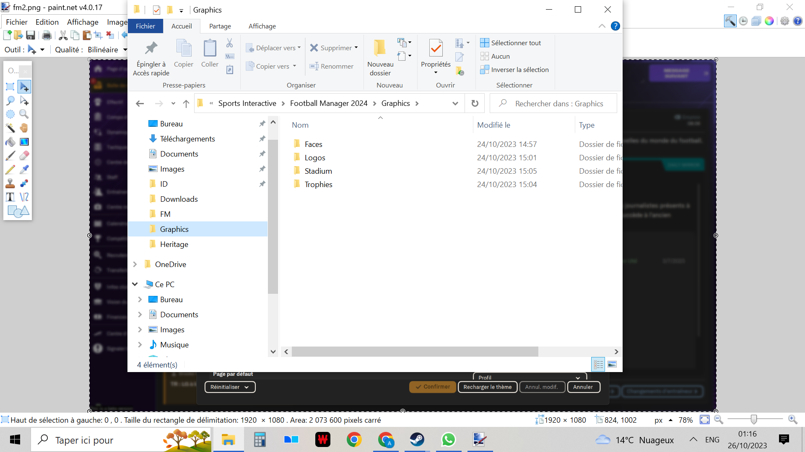Select the Rectangle Select tool in paint.net
Screen dimensions: 805x452
click(x=10, y=87)
